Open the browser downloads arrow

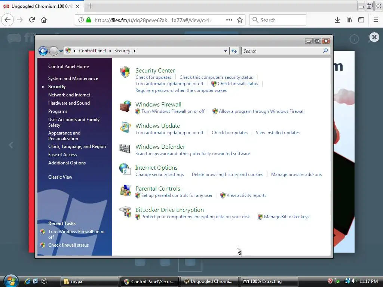[337, 20]
